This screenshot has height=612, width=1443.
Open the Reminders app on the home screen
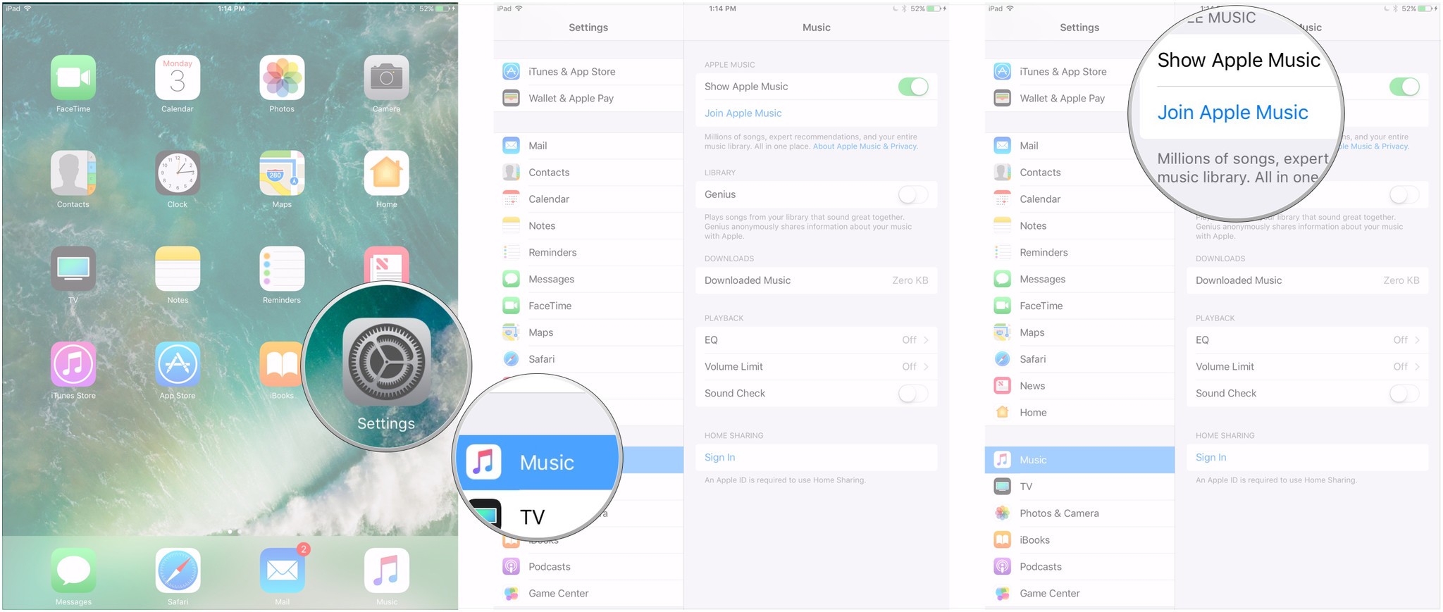click(x=282, y=269)
